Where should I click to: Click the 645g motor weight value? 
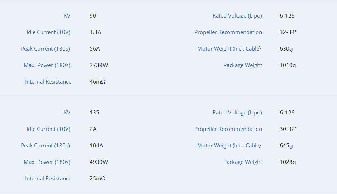[286, 146]
